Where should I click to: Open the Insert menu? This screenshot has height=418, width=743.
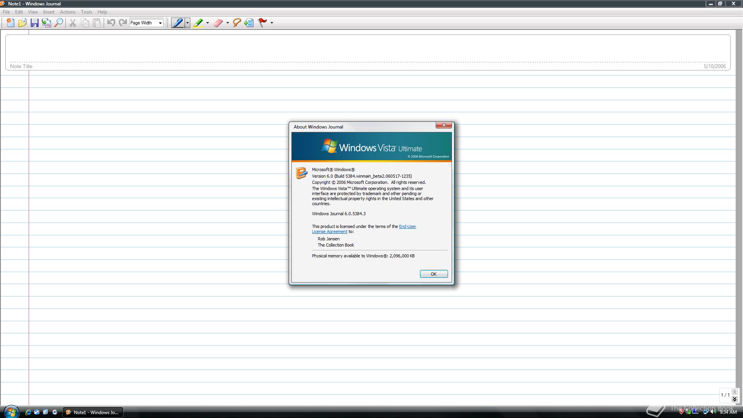click(49, 12)
